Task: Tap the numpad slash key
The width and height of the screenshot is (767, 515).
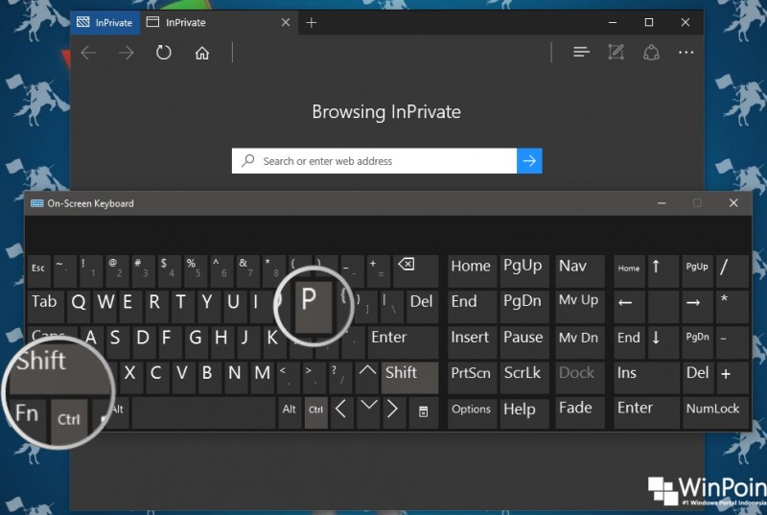Action: pos(732,270)
